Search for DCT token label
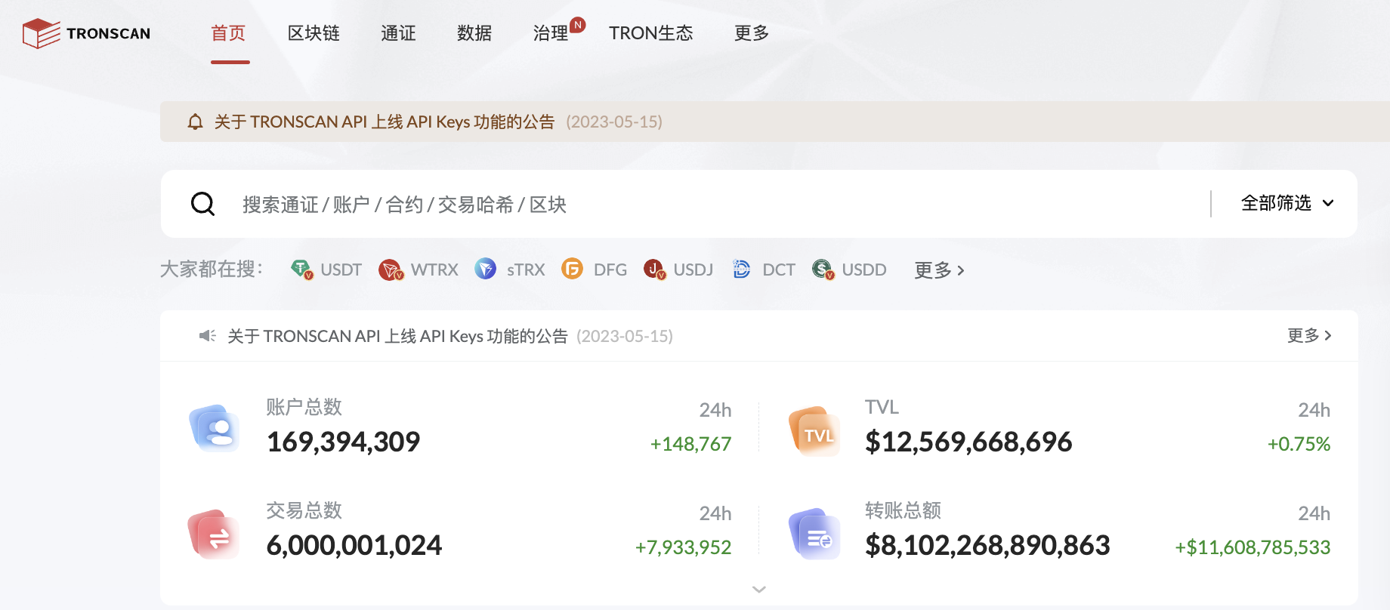 tap(779, 270)
